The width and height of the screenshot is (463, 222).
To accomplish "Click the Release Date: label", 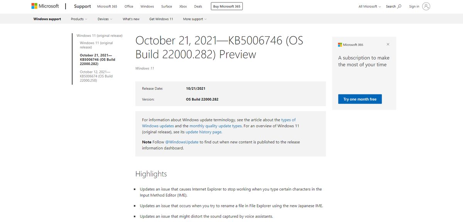I will pyautogui.click(x=152, y=89).
